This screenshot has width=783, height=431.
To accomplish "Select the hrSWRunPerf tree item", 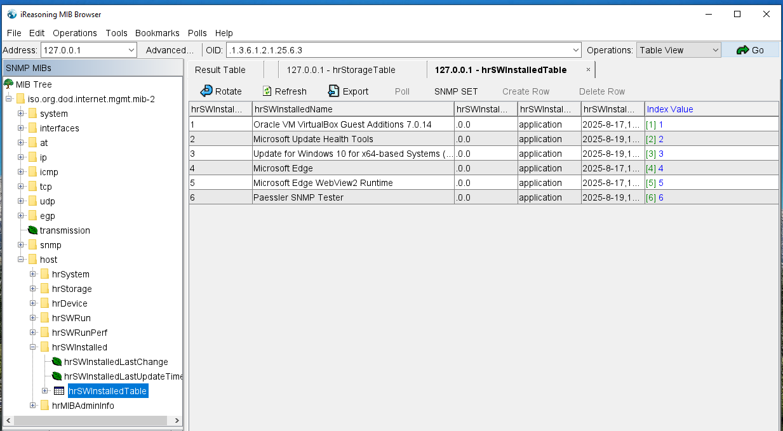I will pyautogui.click(x=79, y=333).
